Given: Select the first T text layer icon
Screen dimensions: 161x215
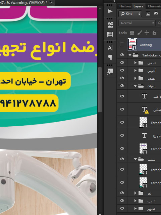Looking at the screenshot, I should [144, 96].
